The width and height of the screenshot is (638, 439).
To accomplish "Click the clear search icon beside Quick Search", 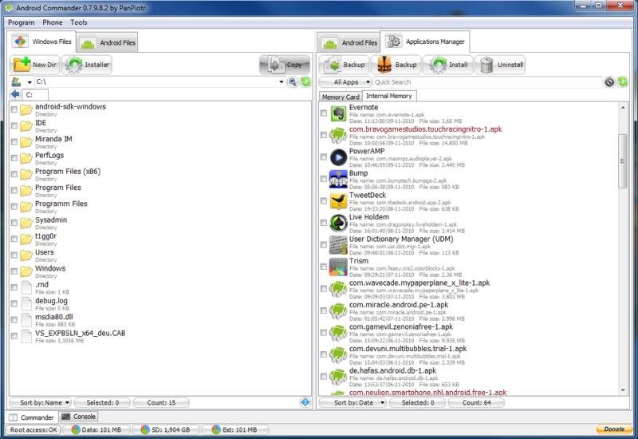I will pos(609,82).
